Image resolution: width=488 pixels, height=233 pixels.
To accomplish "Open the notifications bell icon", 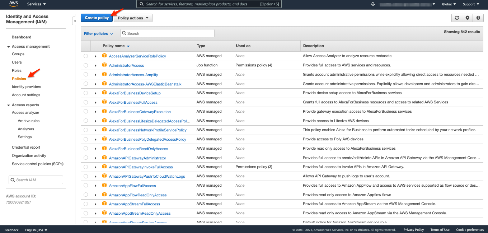I will pos(372,4).
